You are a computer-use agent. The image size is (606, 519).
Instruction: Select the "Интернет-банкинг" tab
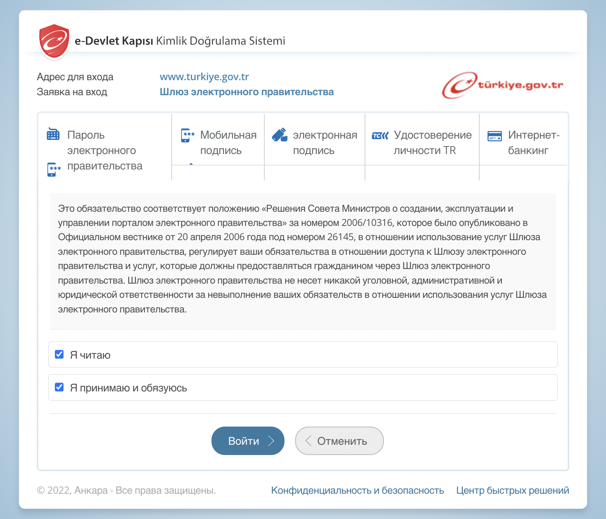click(x=533, y=143)
